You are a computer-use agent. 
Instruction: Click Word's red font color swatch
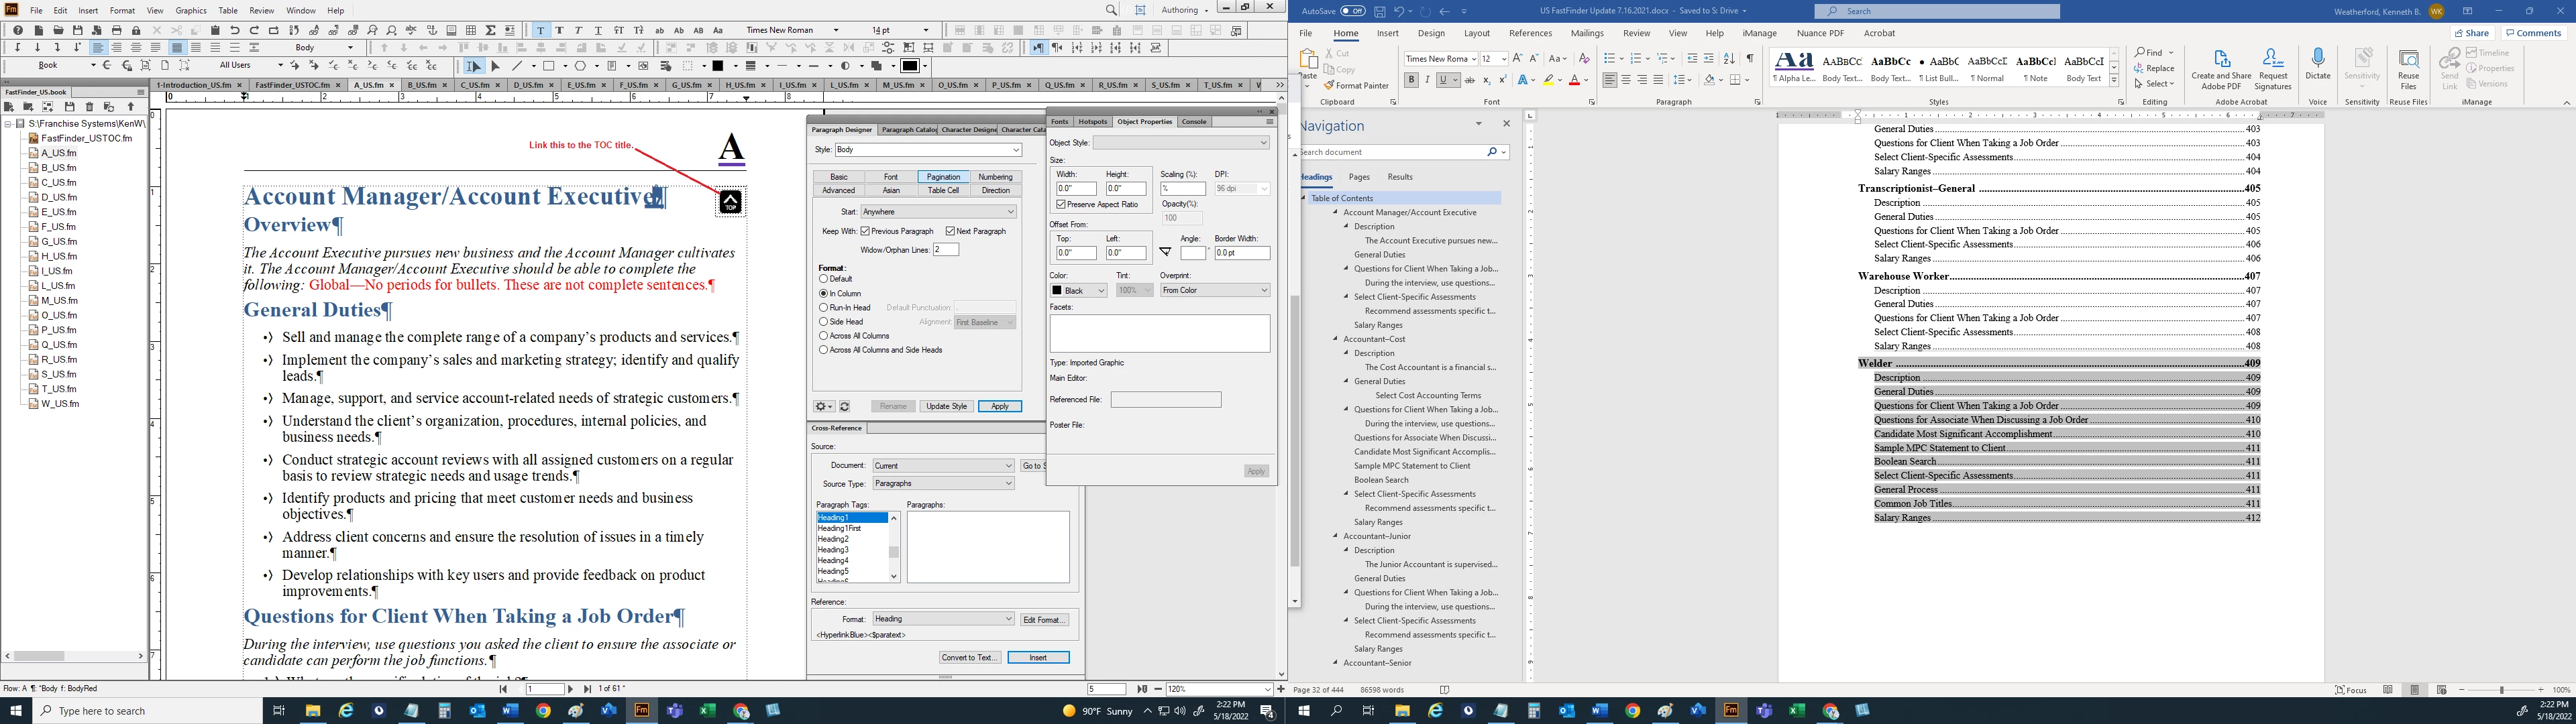(1574, 80)
